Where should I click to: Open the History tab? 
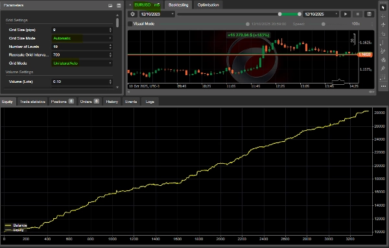coord(112,102)
